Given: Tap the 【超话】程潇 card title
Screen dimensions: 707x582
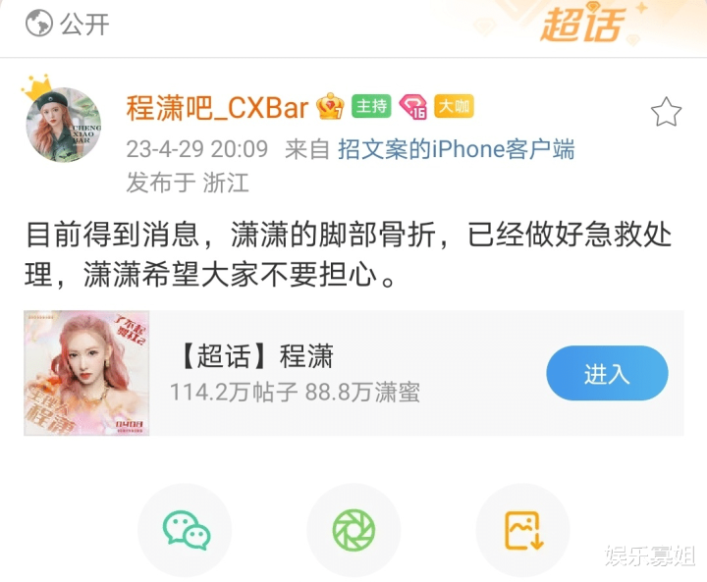Looking at the screenshot, I should [x=254, y=356].
